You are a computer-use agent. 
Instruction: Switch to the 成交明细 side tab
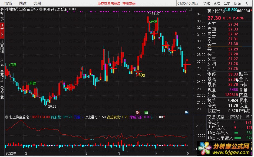(x=2, y=47)
